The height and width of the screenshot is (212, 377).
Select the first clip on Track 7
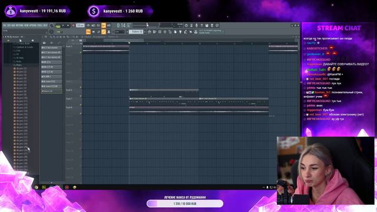(164, 102)
